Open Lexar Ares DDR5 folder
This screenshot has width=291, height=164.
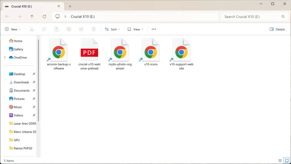(x=22, y=124)
